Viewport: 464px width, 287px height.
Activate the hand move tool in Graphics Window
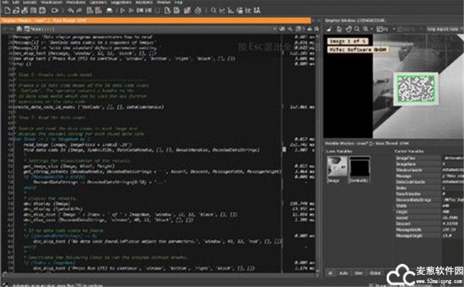point(349,29)
